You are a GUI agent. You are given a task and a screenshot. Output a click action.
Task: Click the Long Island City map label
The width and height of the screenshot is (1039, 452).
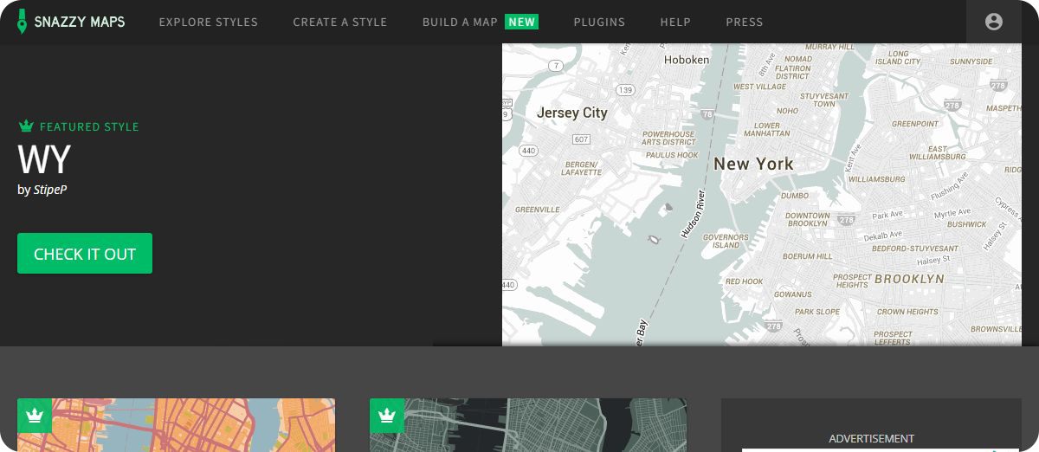tap(898, 57)
